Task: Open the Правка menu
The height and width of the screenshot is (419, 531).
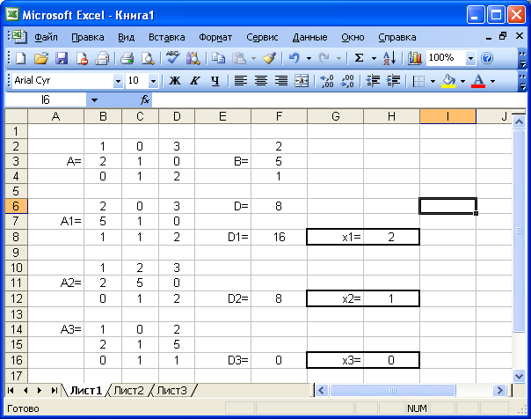Action: coord(88,37)
